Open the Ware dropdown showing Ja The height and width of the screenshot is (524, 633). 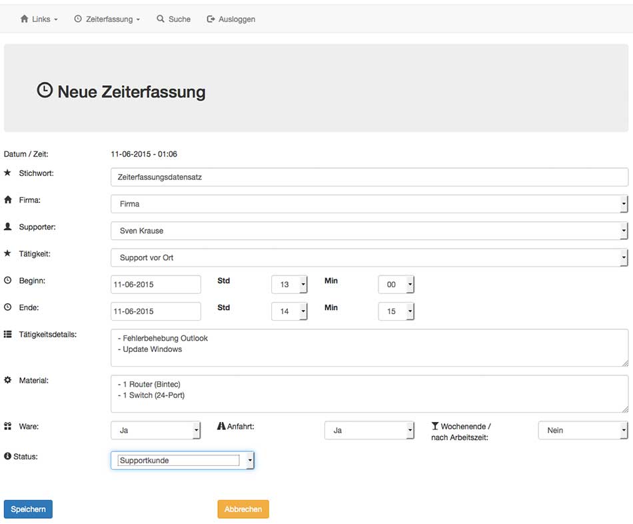(155, 430)
